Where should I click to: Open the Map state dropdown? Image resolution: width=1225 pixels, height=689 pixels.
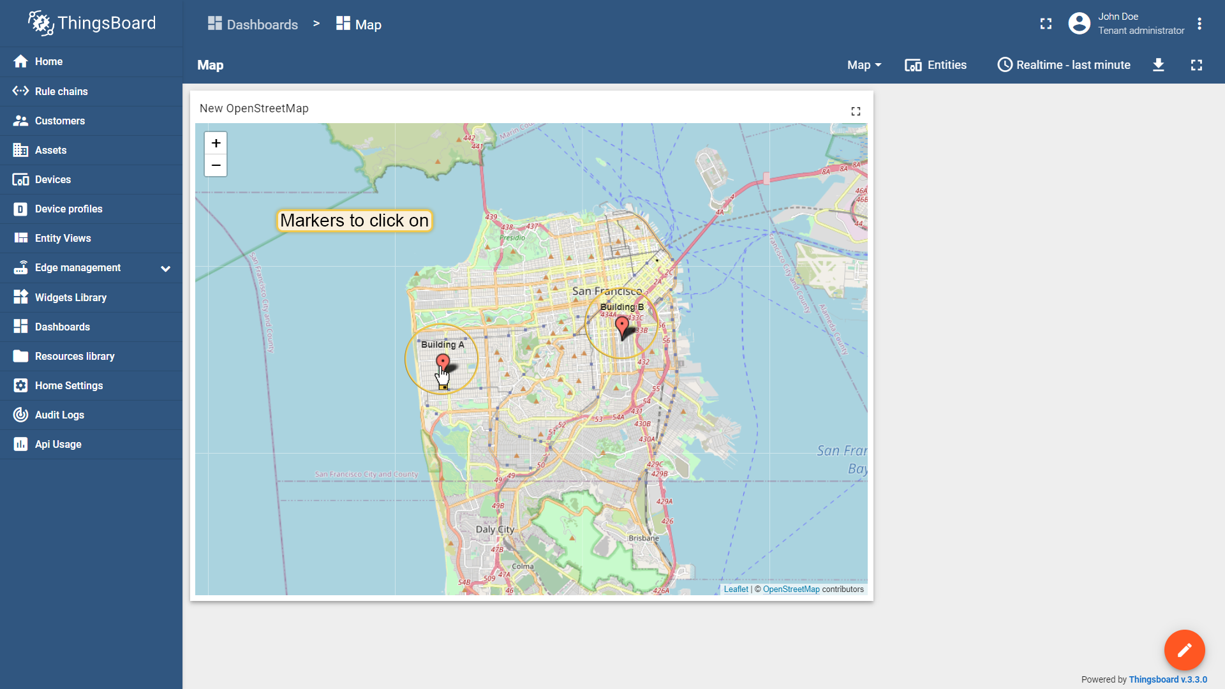pos(864,65)
